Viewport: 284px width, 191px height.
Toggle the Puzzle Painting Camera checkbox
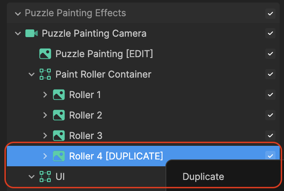[270, 33]
